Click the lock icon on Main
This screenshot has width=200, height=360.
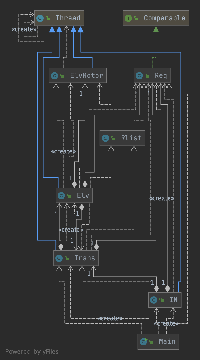click(x=151, y=342)
